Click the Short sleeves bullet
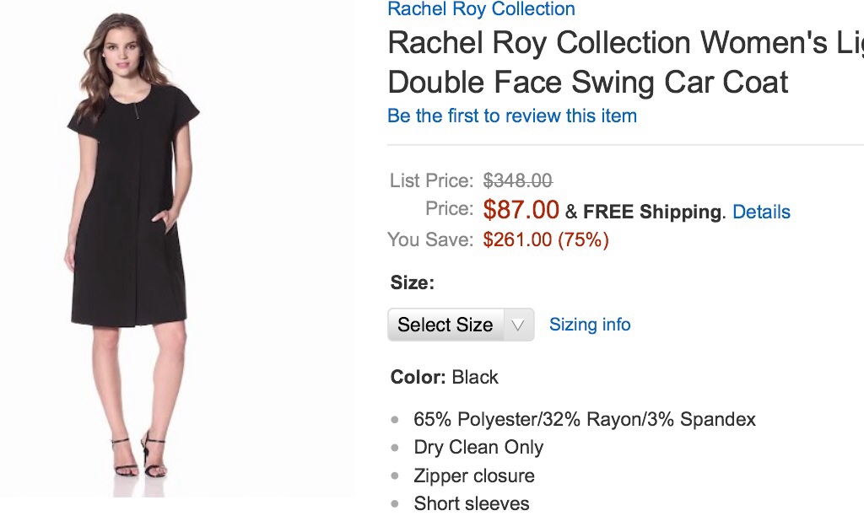The image size is (864, 516). pos(471,503)
